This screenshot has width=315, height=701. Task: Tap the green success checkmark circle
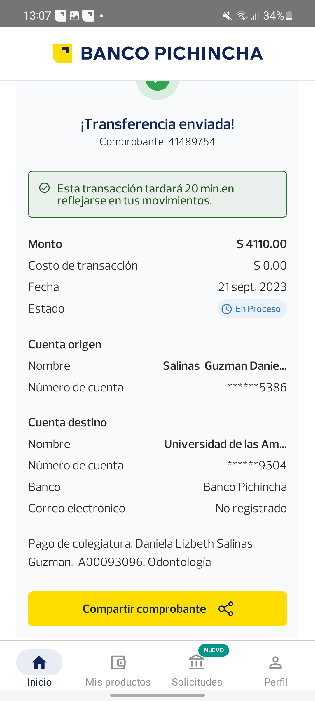(x=157, y=85)
